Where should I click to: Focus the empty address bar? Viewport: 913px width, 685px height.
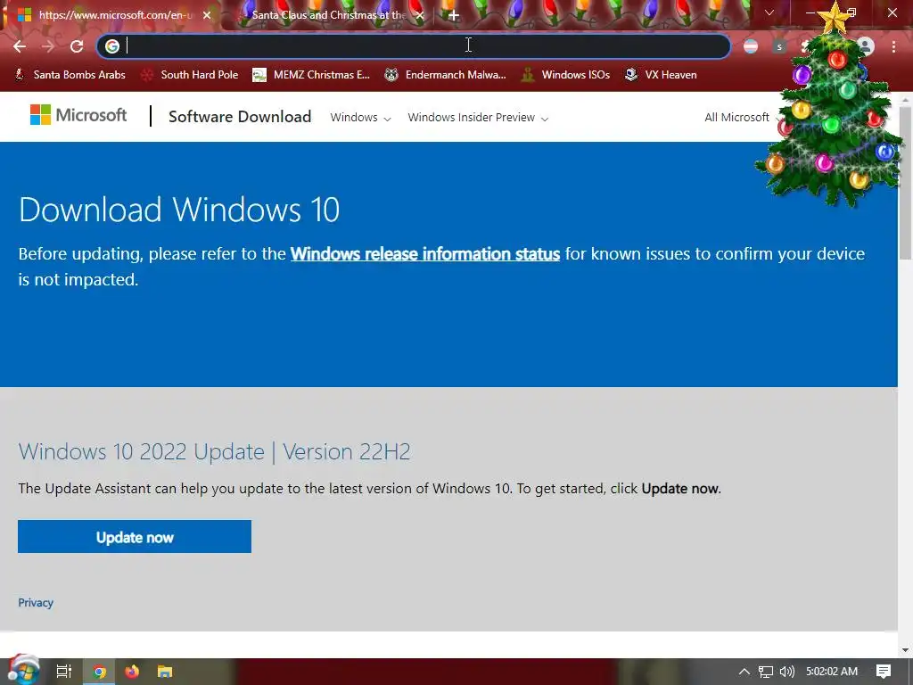click(x=414, y=46)
